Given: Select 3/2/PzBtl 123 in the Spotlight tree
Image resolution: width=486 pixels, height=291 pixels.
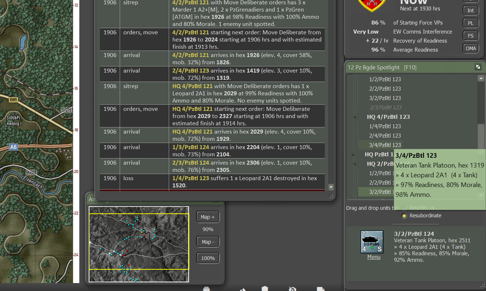Looking at the screenshot, I should (385, 98).
